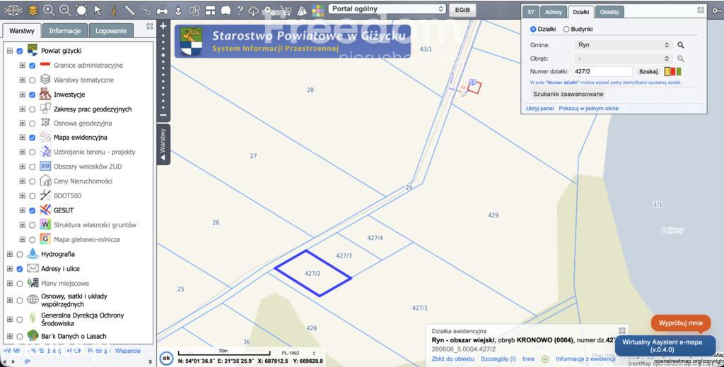Enable the Hydrografia layer checkbox
724x367 pixels.
pyautogui.click(x=19, y=254)
